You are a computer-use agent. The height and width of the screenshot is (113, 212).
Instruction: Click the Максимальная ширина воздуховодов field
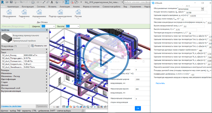tap(142, 79)
